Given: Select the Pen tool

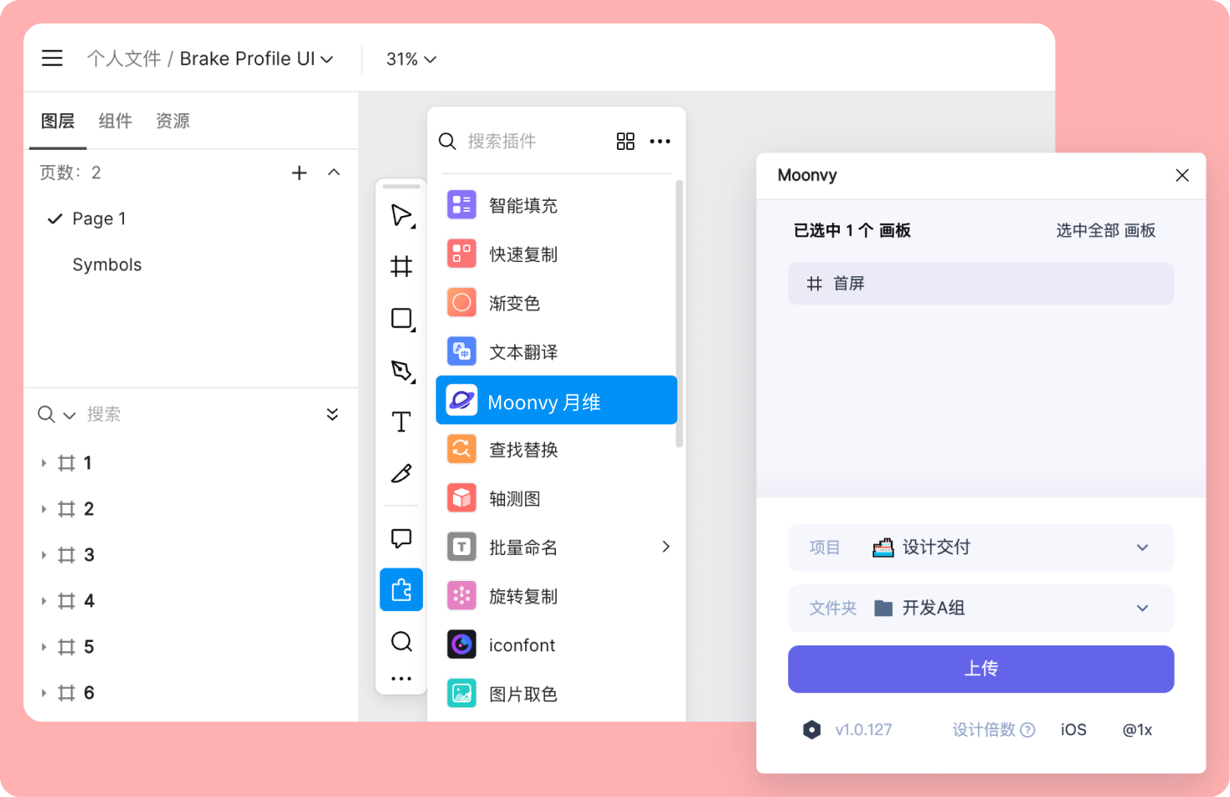Looking at the screenshot, I should (402, 371).
